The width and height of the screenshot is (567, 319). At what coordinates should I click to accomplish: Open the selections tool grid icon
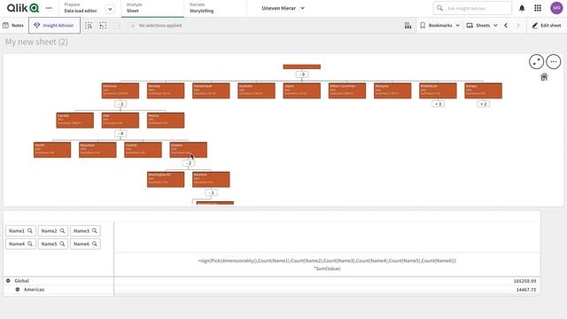[x=408, y=26]
